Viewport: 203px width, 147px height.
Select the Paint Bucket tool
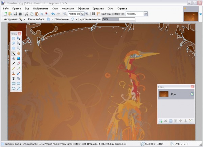(14, 58)
